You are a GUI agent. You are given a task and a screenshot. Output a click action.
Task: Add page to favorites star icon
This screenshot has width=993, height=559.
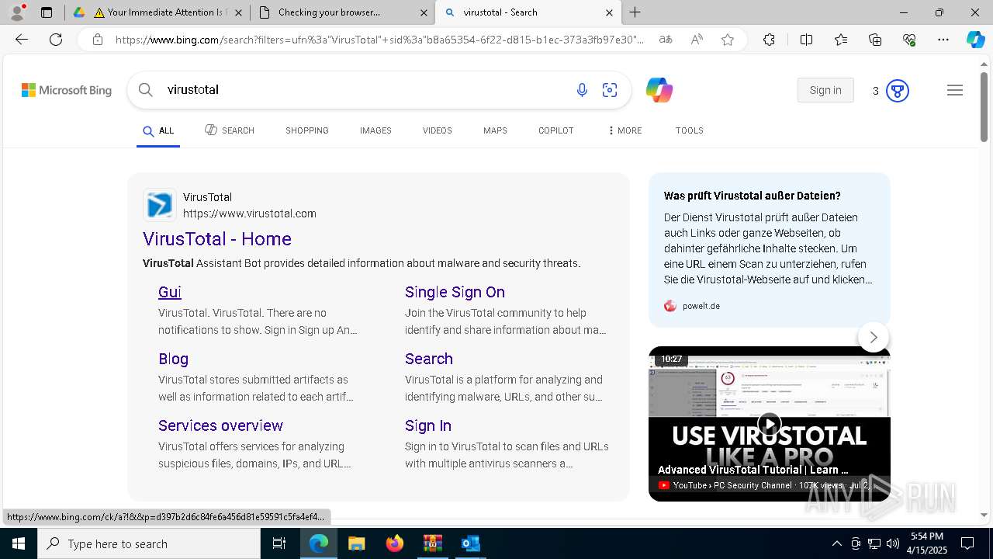coord(728,40)
